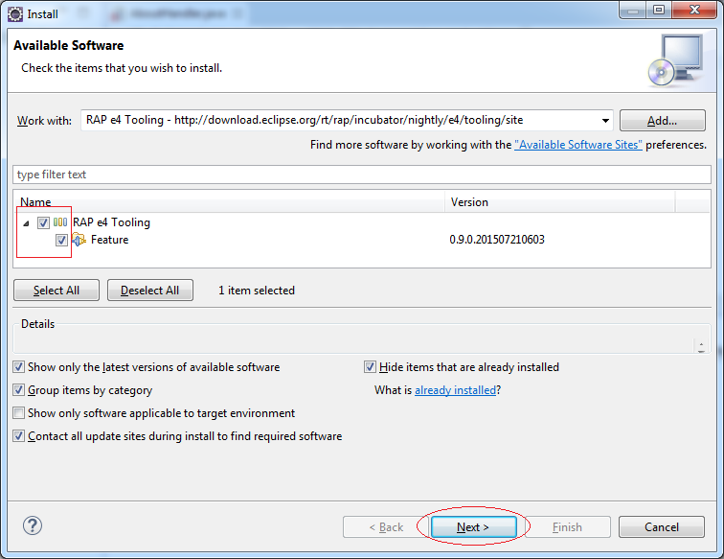Toggle Show only the latest versions checkbox
Viewport: 724px width, 559px height.
pos(18,367)
